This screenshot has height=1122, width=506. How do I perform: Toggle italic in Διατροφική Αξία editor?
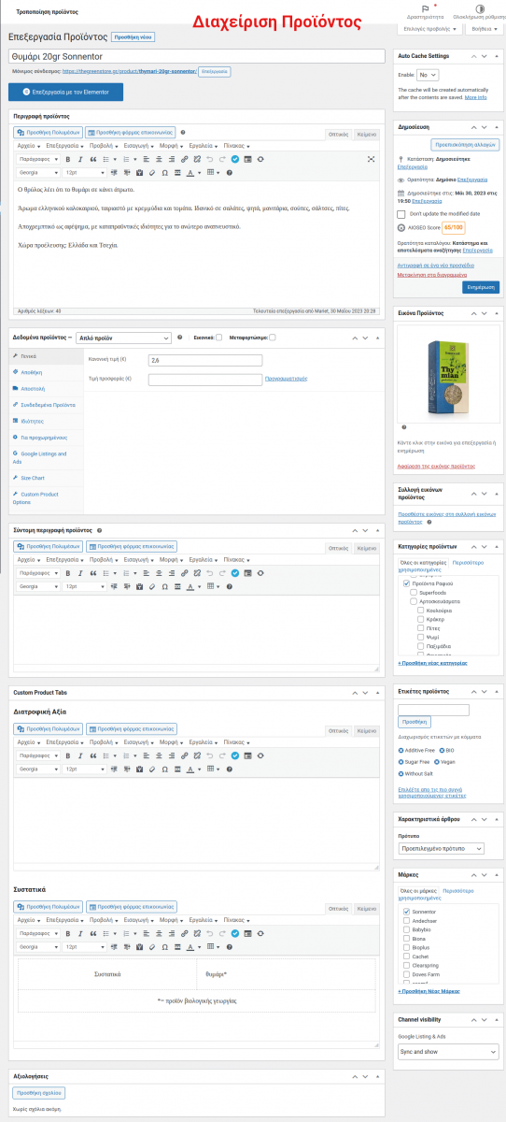click(x=80, y=754)
